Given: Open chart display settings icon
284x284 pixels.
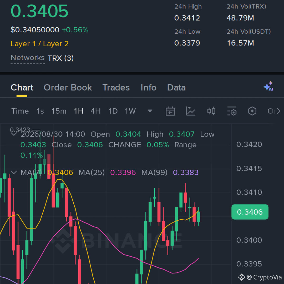Looking at the screenshot, I should coord(232,111).
